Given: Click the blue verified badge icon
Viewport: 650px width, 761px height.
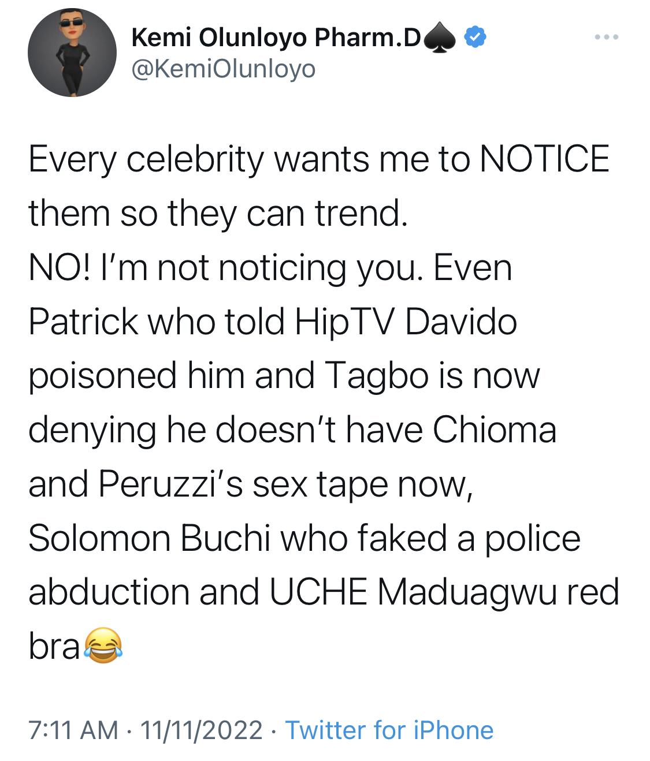Looking at the screenshot, I should (475, 37).
